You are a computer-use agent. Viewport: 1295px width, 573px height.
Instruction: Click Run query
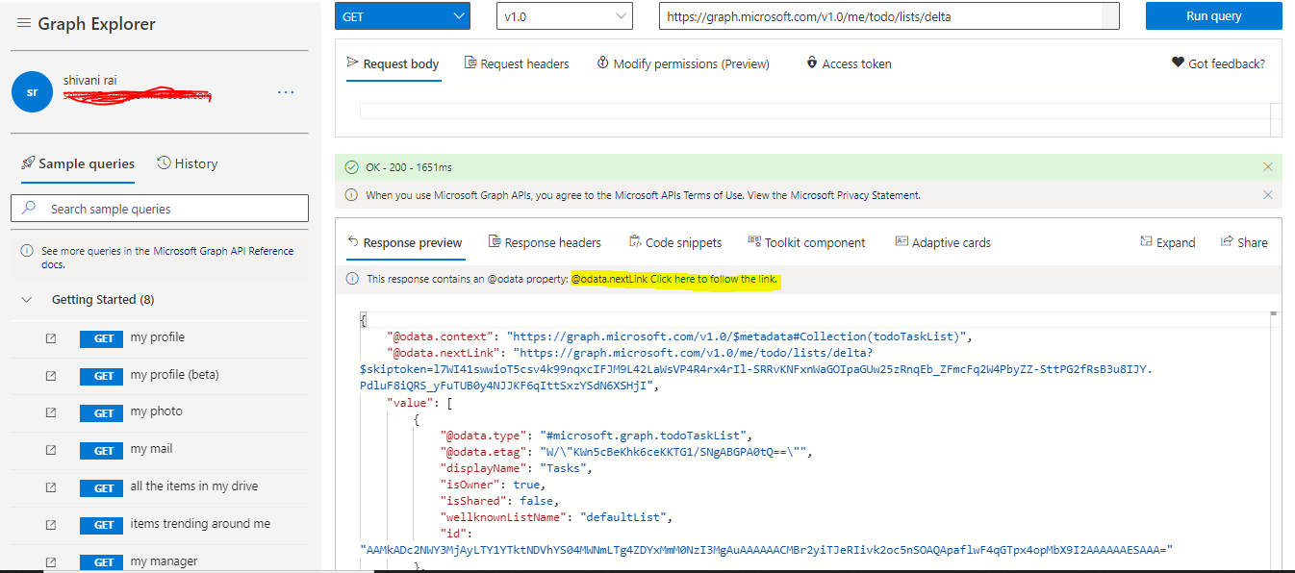click(x=1213, y=15)
